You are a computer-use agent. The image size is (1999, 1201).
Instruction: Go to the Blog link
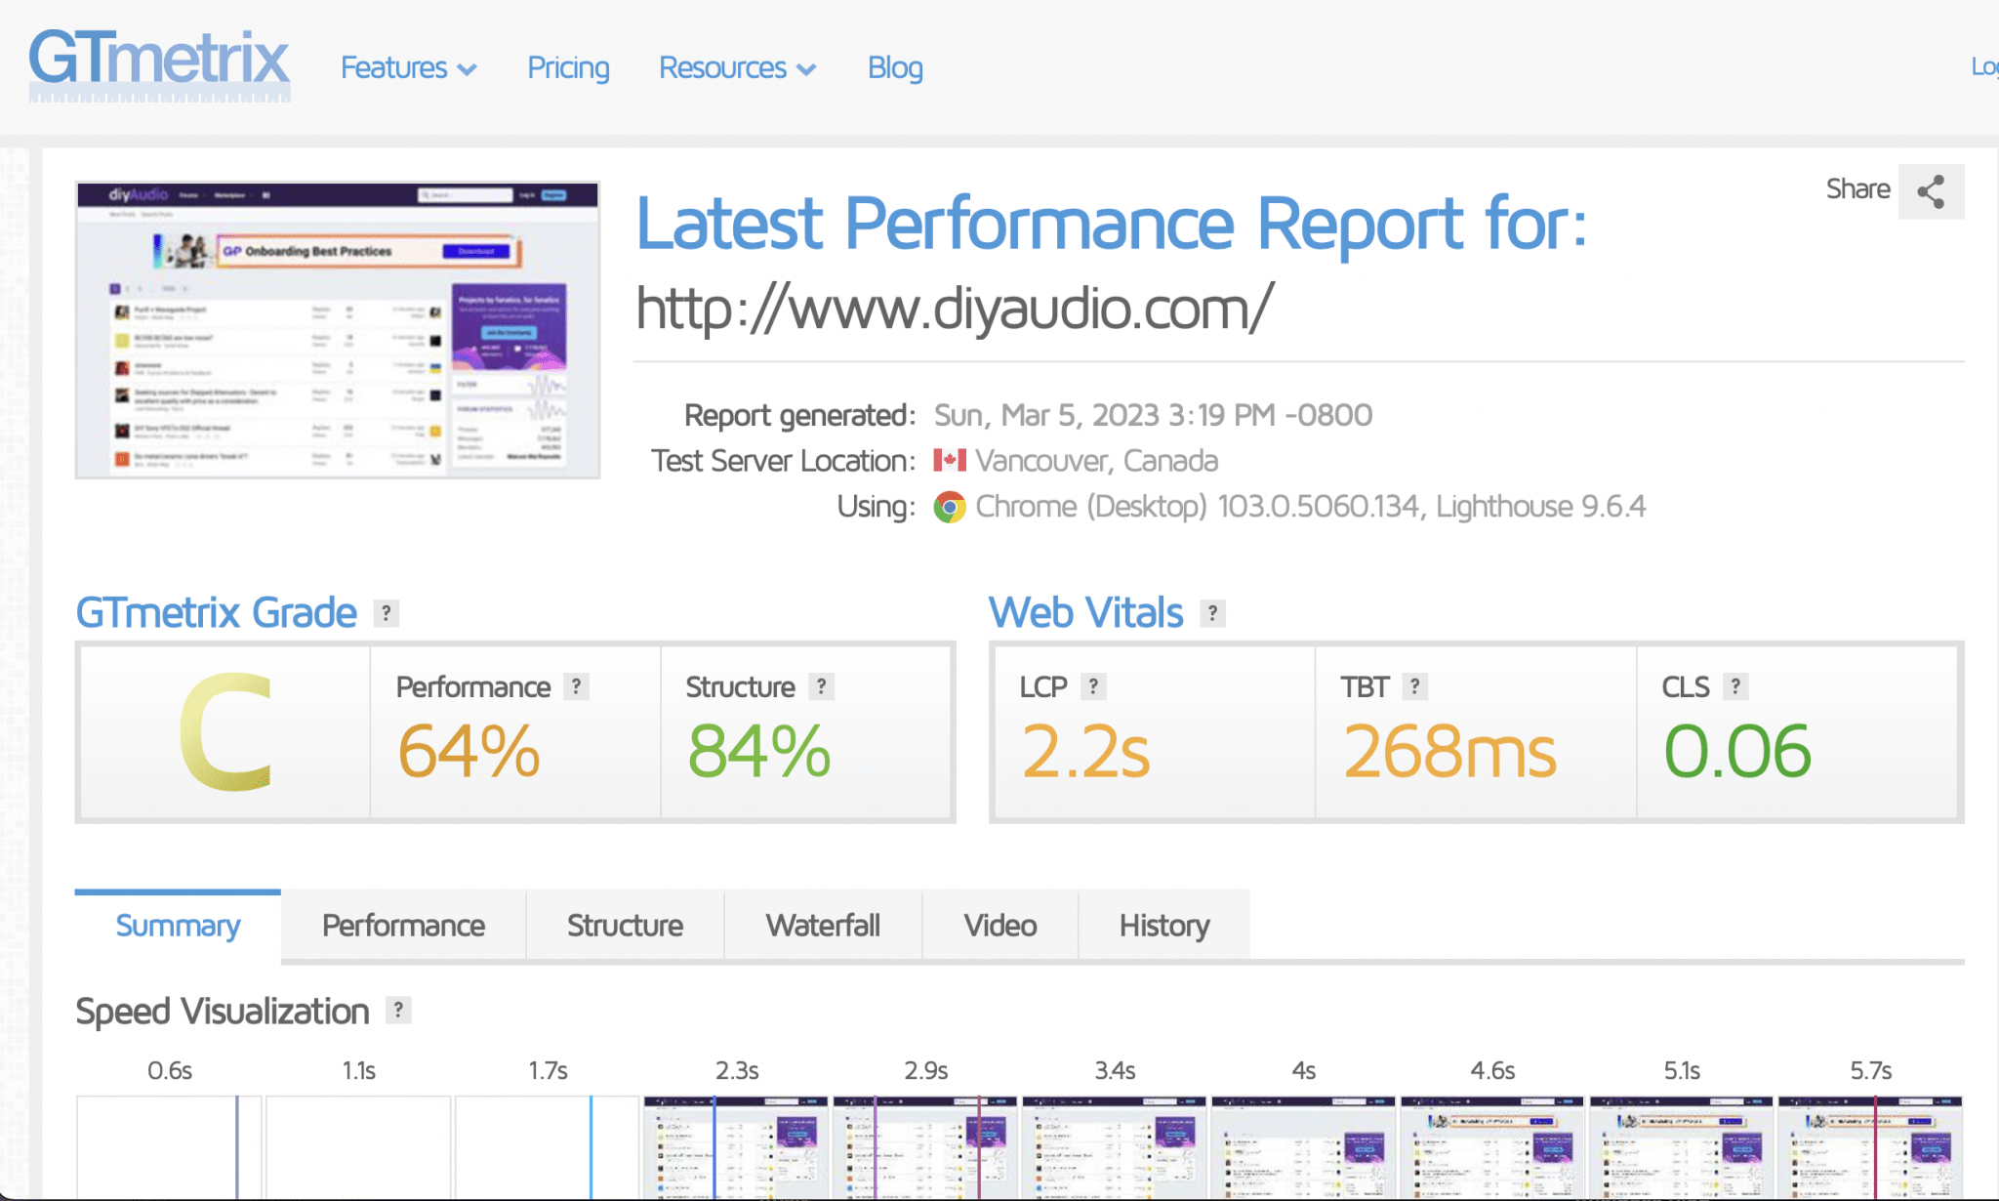coord(895,67)
